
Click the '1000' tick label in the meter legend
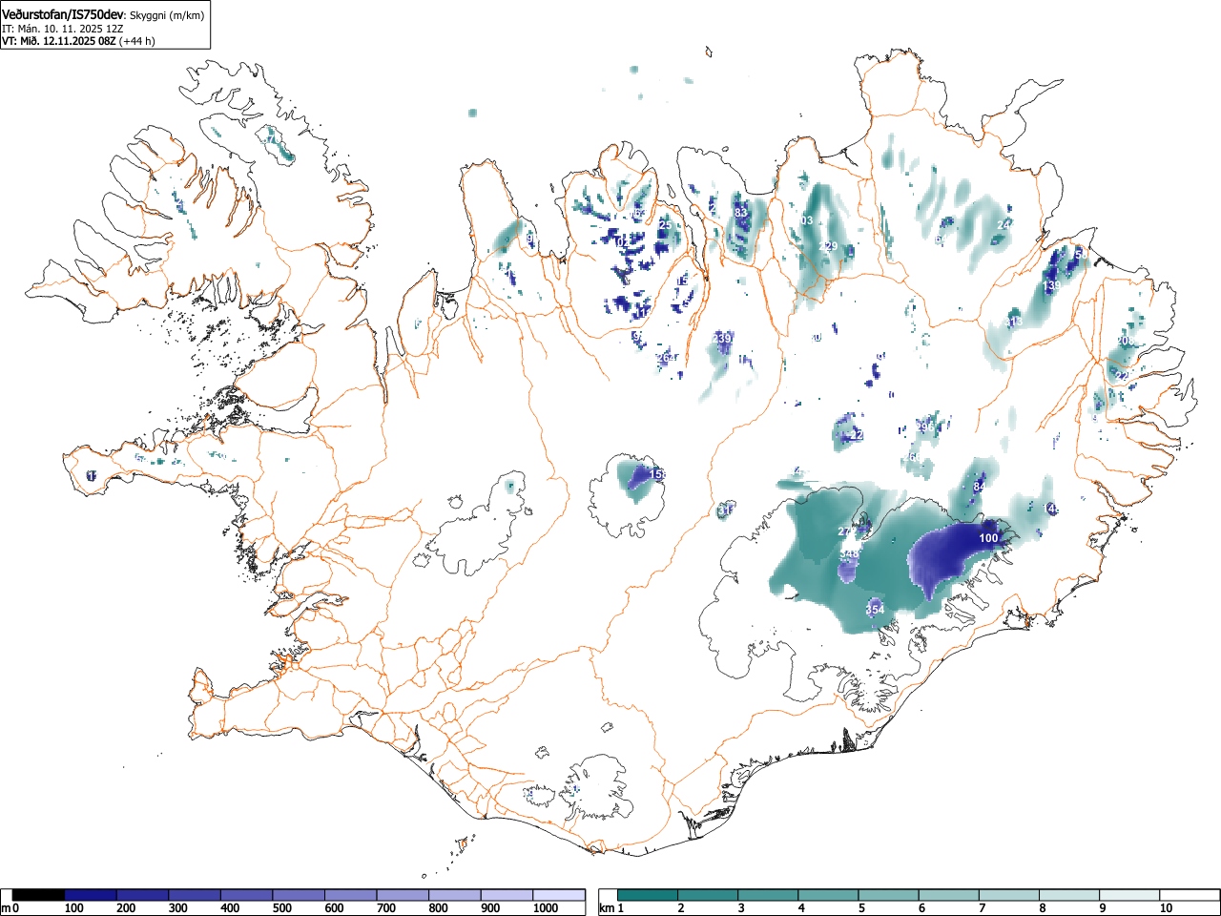pos(546,908)
